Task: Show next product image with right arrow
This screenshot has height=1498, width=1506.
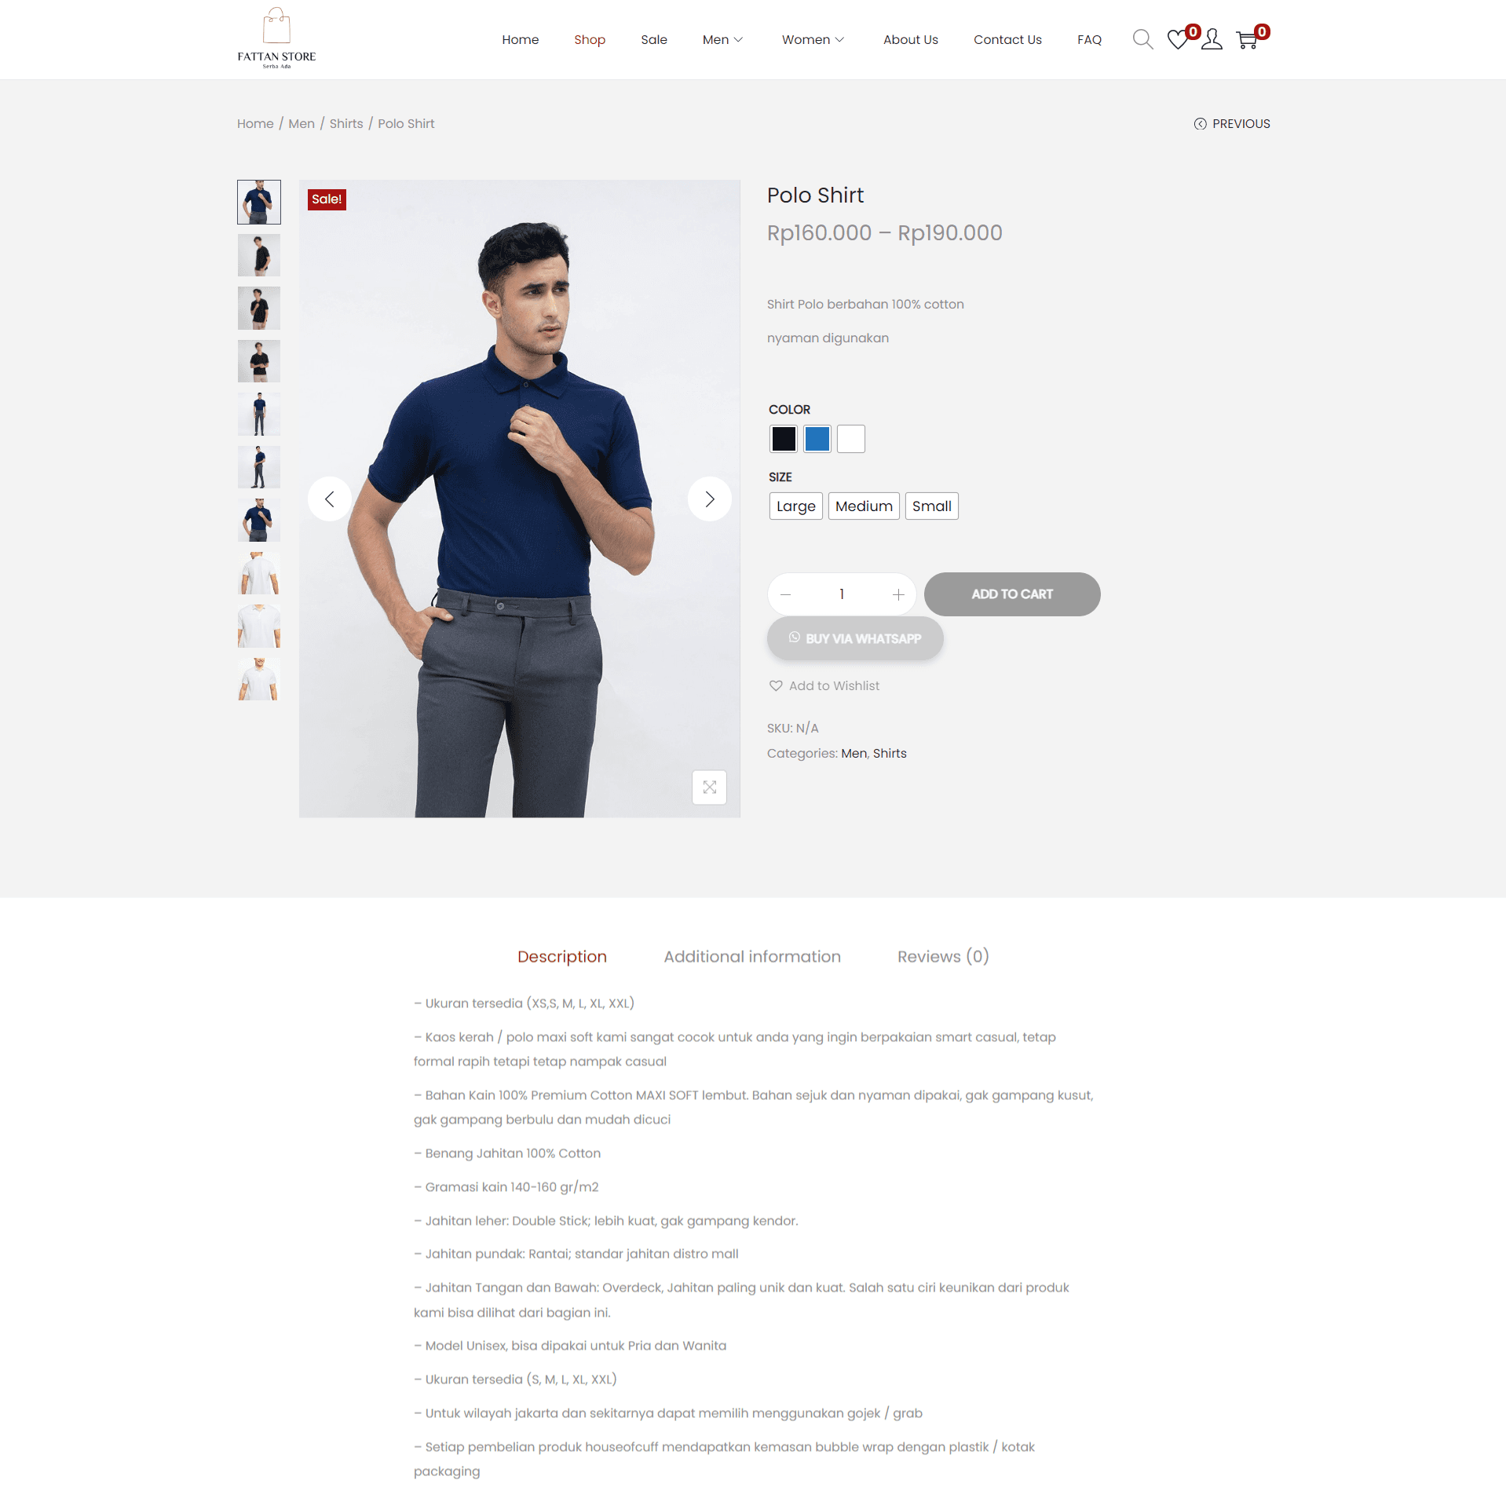Action: tap(709, 499)
